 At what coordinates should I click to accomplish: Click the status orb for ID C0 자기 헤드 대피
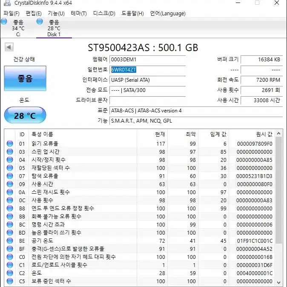pyautogui.click(x=10, y=257)
